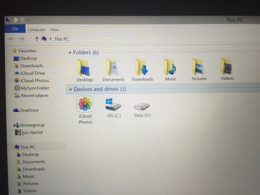Select the iCloud Photos device icon
The width and height of the screenshot is (260, 195).
click(x=85, y=104)
